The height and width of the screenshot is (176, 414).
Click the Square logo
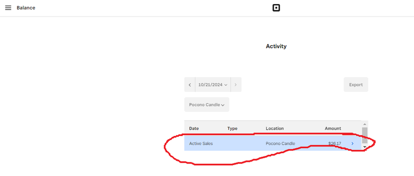pyautogui.click(x=276, y=8)
